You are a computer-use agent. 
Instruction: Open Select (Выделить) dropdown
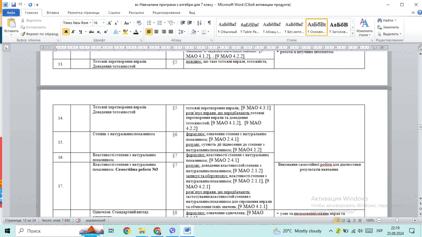coord(389,34)
